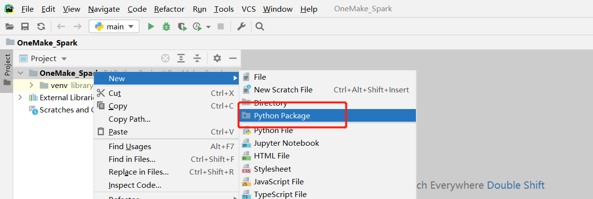Open the Tools menu

coord(224,9)
